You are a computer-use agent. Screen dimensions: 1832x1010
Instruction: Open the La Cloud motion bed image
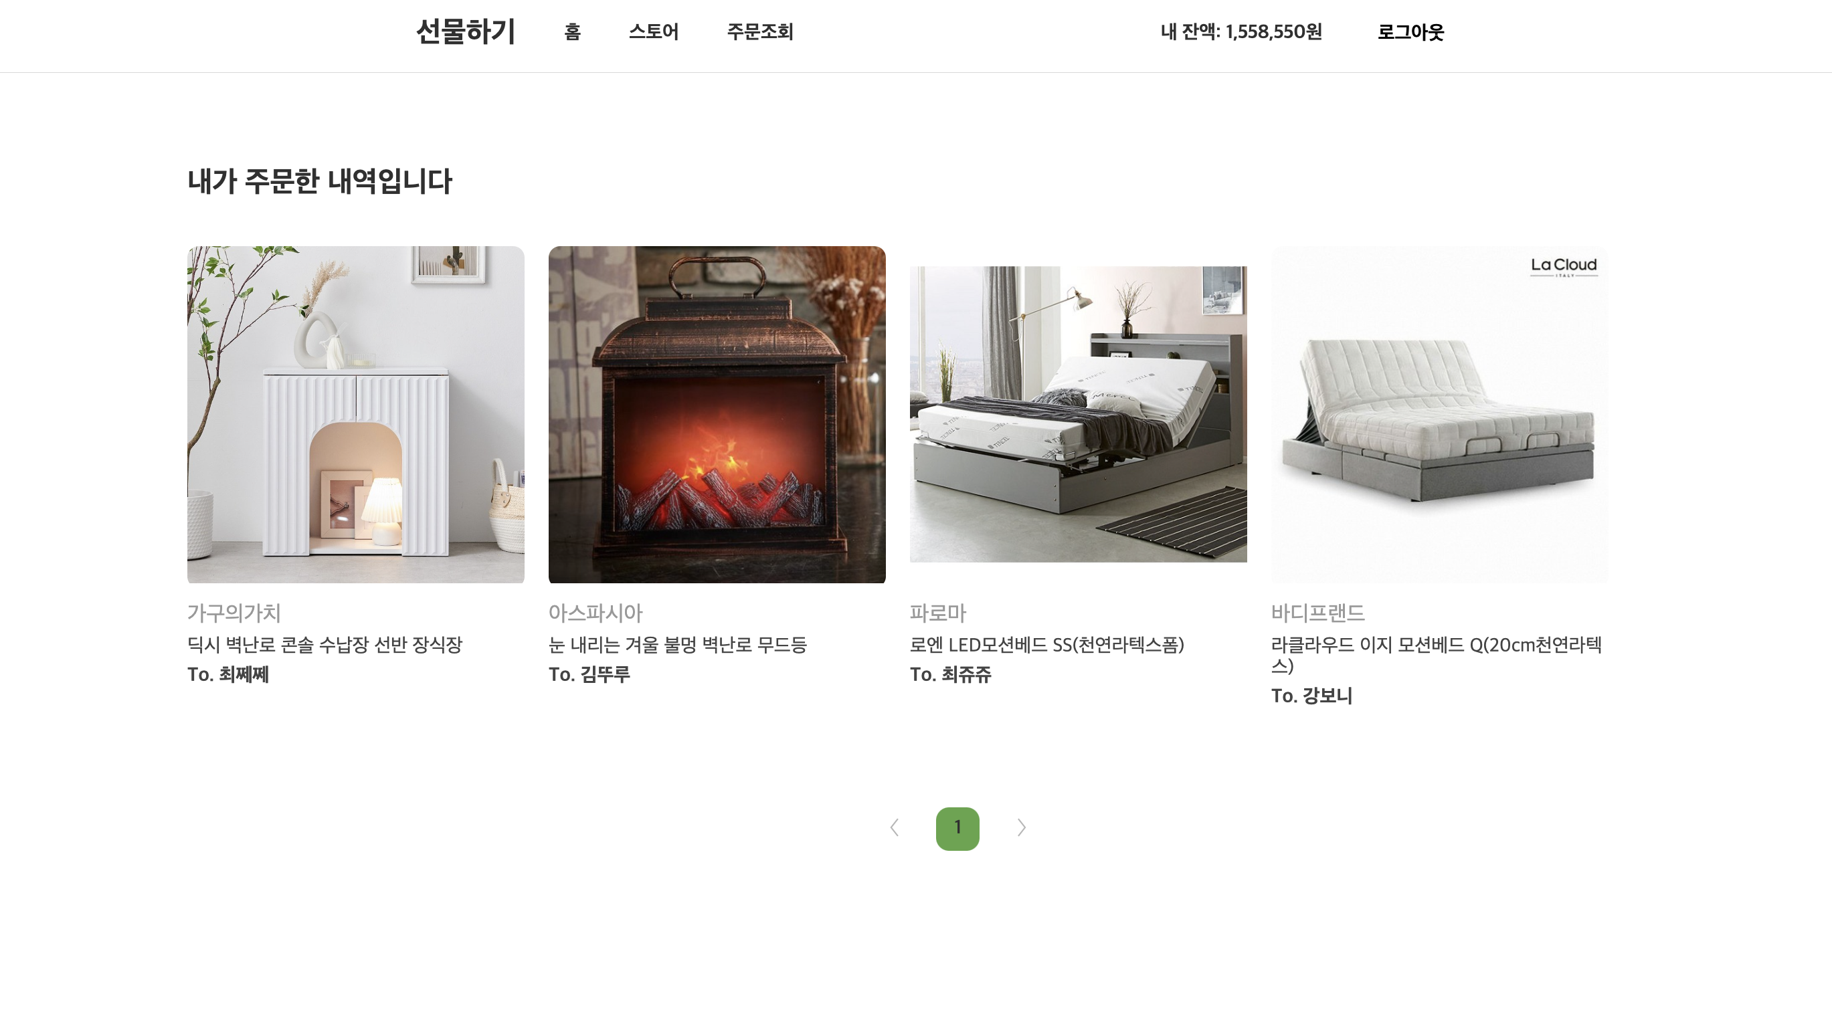point(1439,415)
